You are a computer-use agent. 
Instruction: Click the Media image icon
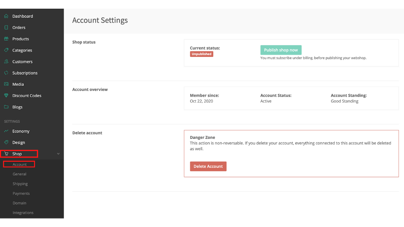coord(6,84)
